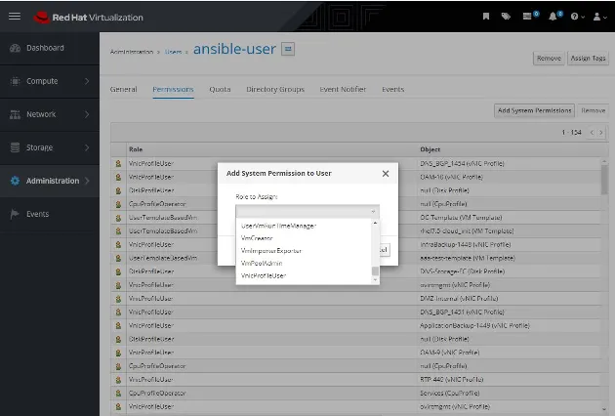Open the user account menu
Screen dimensions: 615x416
(x=599, y=17)
